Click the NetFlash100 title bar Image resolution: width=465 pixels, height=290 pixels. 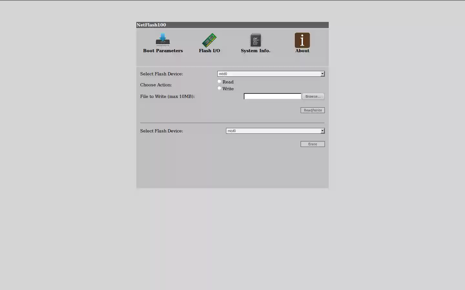click(x=232, y=25)
